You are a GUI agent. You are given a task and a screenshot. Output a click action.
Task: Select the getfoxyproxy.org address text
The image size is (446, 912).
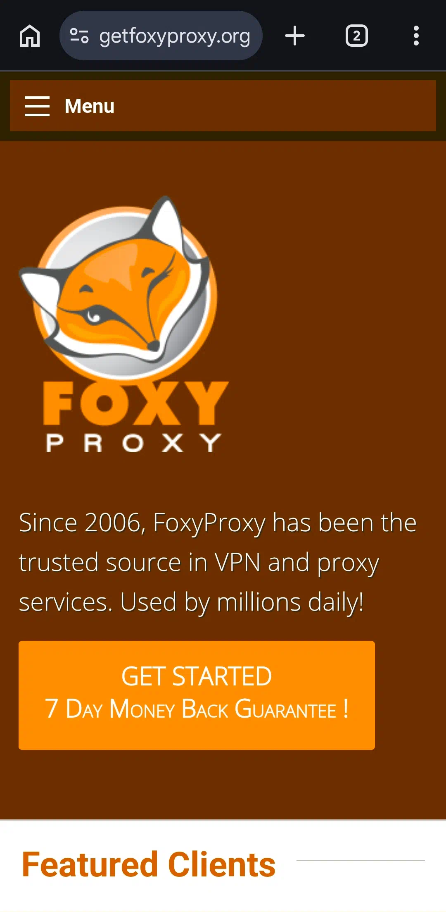point(175,36)
